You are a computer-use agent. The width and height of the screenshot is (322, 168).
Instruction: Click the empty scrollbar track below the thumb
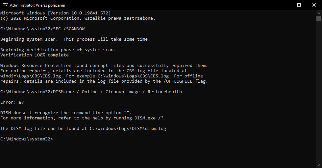(x=319, y=92)
